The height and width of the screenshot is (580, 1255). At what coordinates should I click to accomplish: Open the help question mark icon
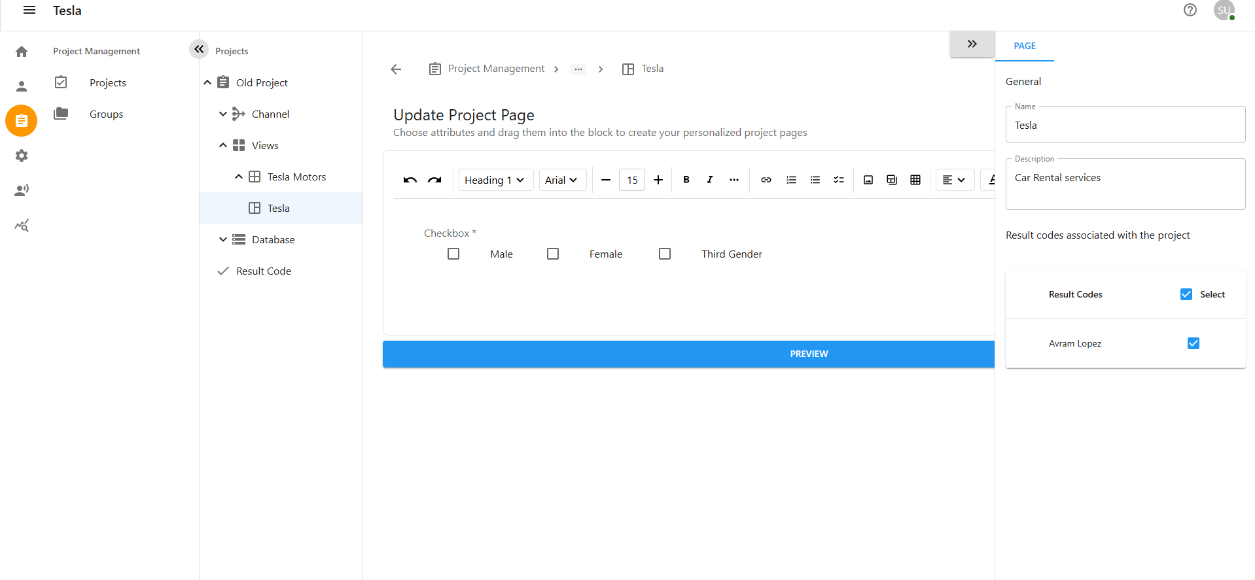point(1190,10)
